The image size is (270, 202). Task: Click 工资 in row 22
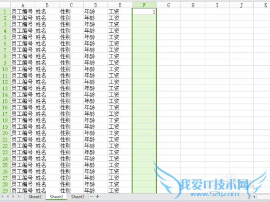coord(114,146)
